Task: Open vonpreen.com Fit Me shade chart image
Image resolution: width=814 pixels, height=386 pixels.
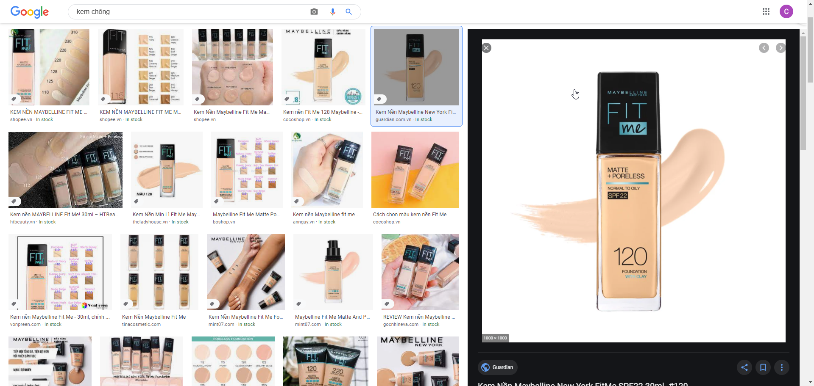Action: click(60, 272)
